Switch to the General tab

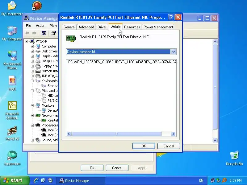69,27
